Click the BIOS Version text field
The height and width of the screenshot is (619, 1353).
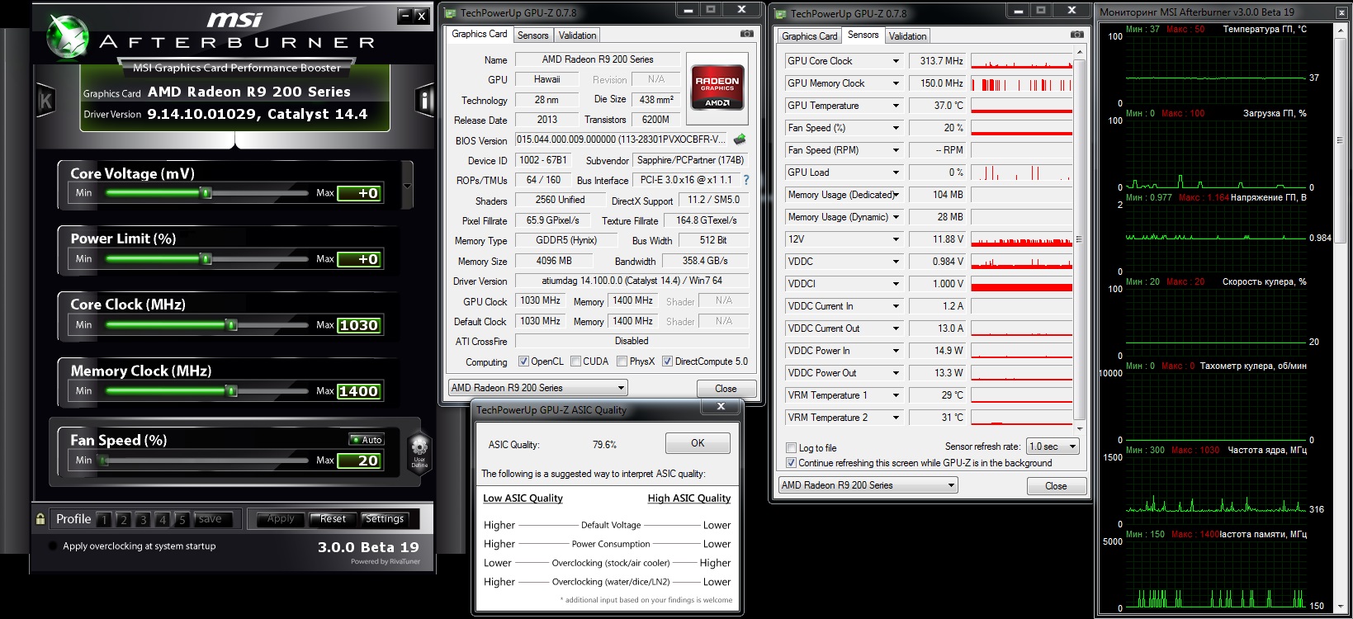[622, 139]
